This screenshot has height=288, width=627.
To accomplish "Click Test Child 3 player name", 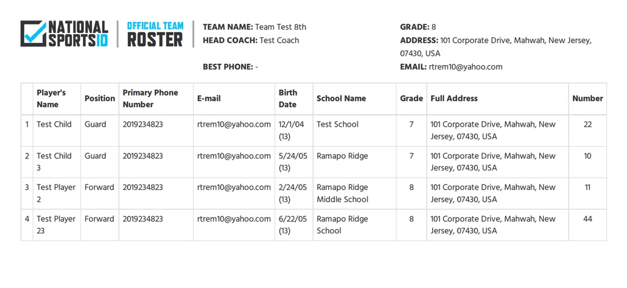I will 54,161.
